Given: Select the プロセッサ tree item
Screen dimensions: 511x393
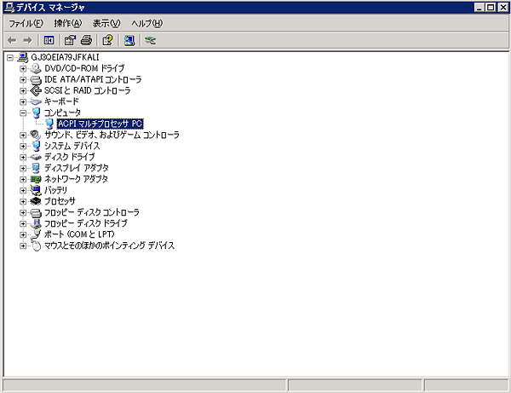Looking at the screenshot, I should click(60, 201).
